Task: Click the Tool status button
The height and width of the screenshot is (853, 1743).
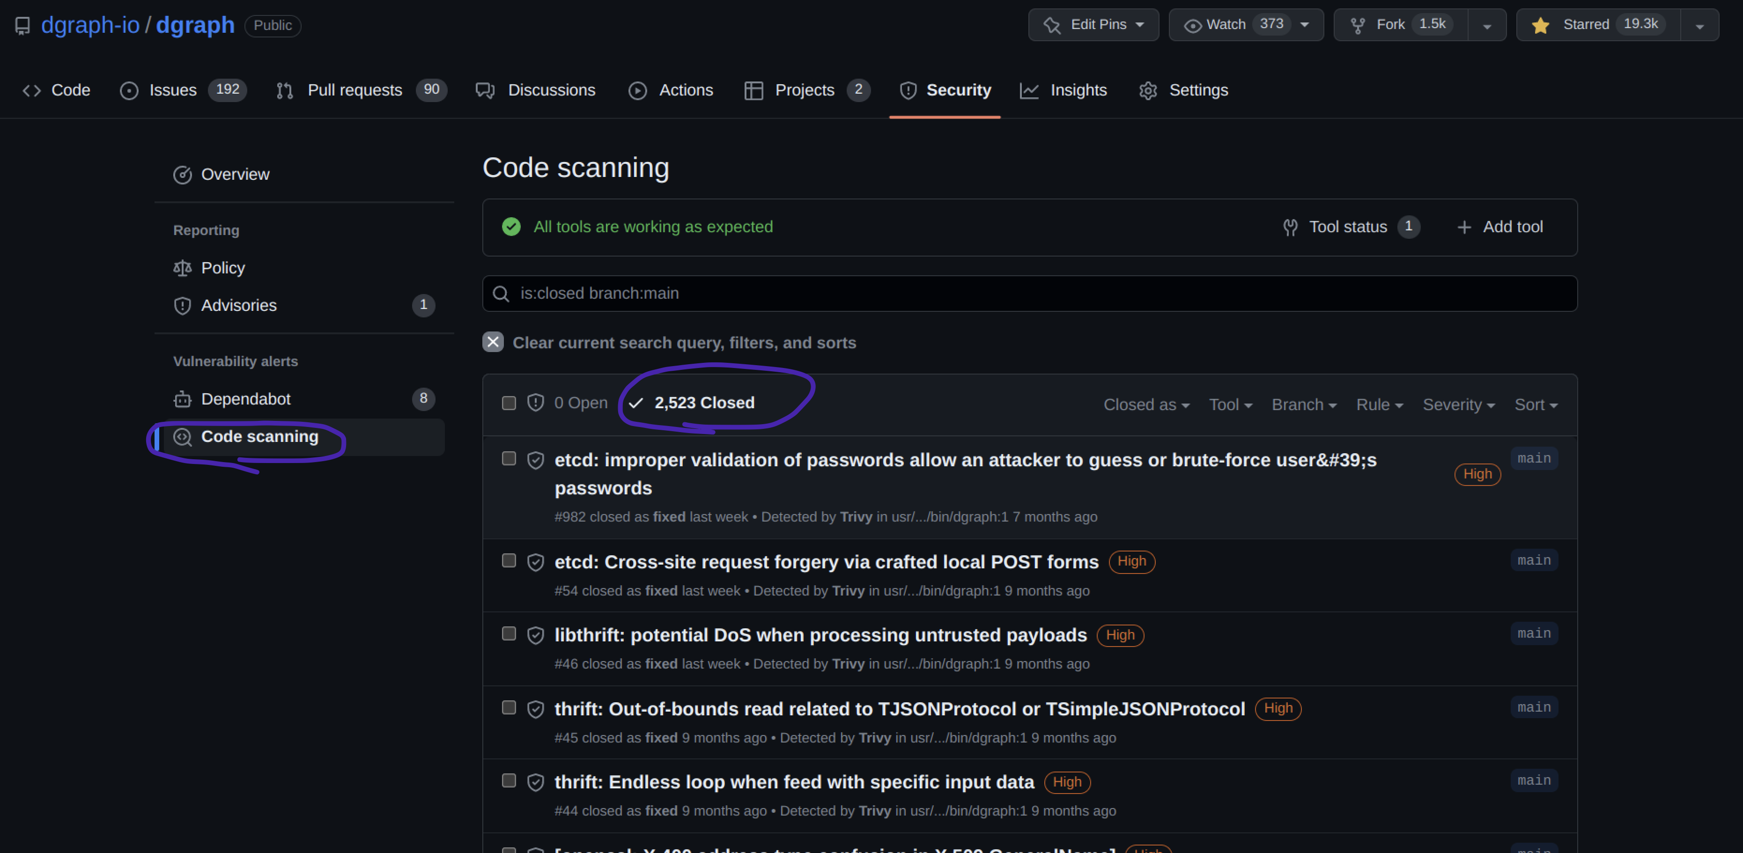Action: point(1351,227)
